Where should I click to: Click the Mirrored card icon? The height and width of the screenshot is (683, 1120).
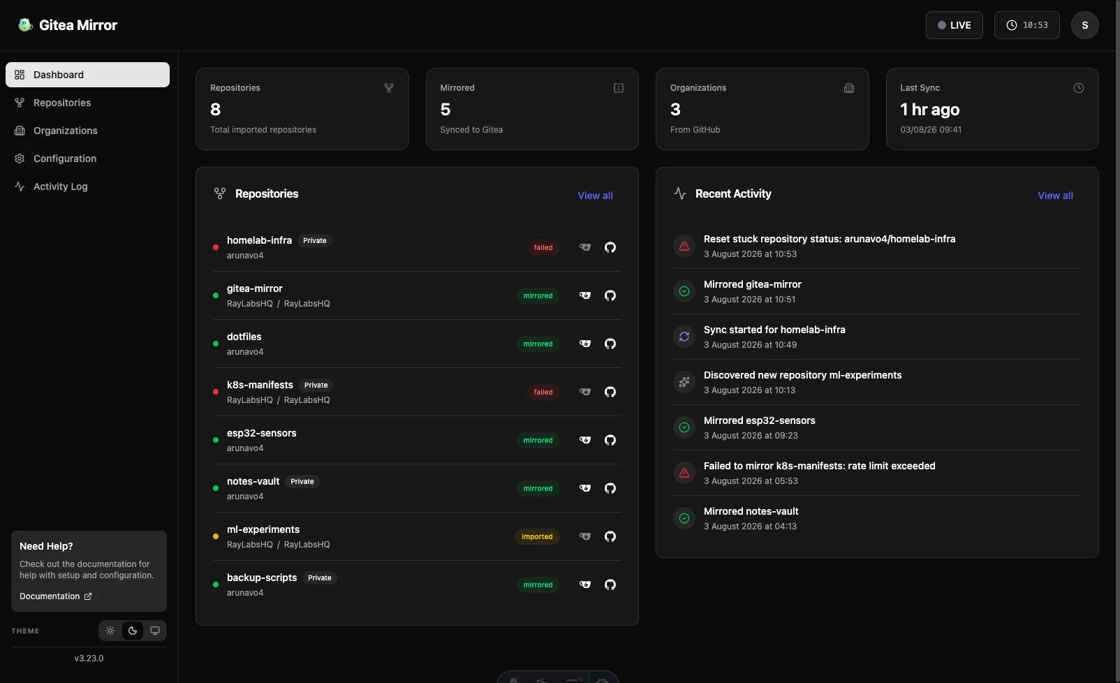(x=619, y=88)
